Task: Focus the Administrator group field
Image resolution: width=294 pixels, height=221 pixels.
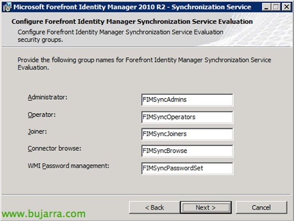Action: [x=187, y=100]
